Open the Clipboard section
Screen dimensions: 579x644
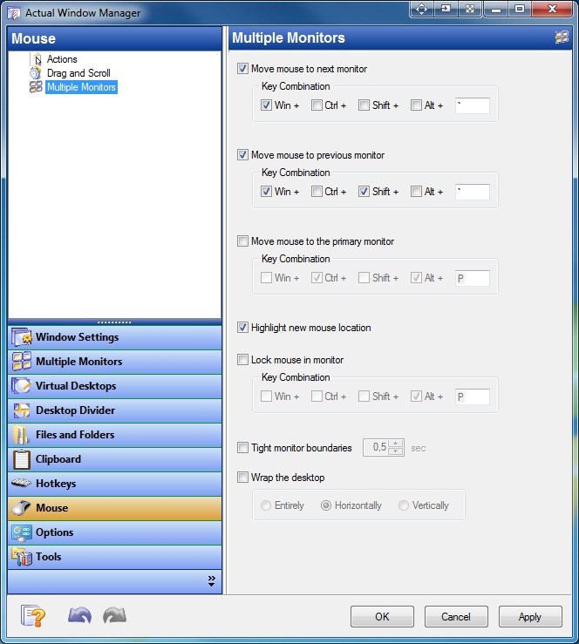pos(114,459)
